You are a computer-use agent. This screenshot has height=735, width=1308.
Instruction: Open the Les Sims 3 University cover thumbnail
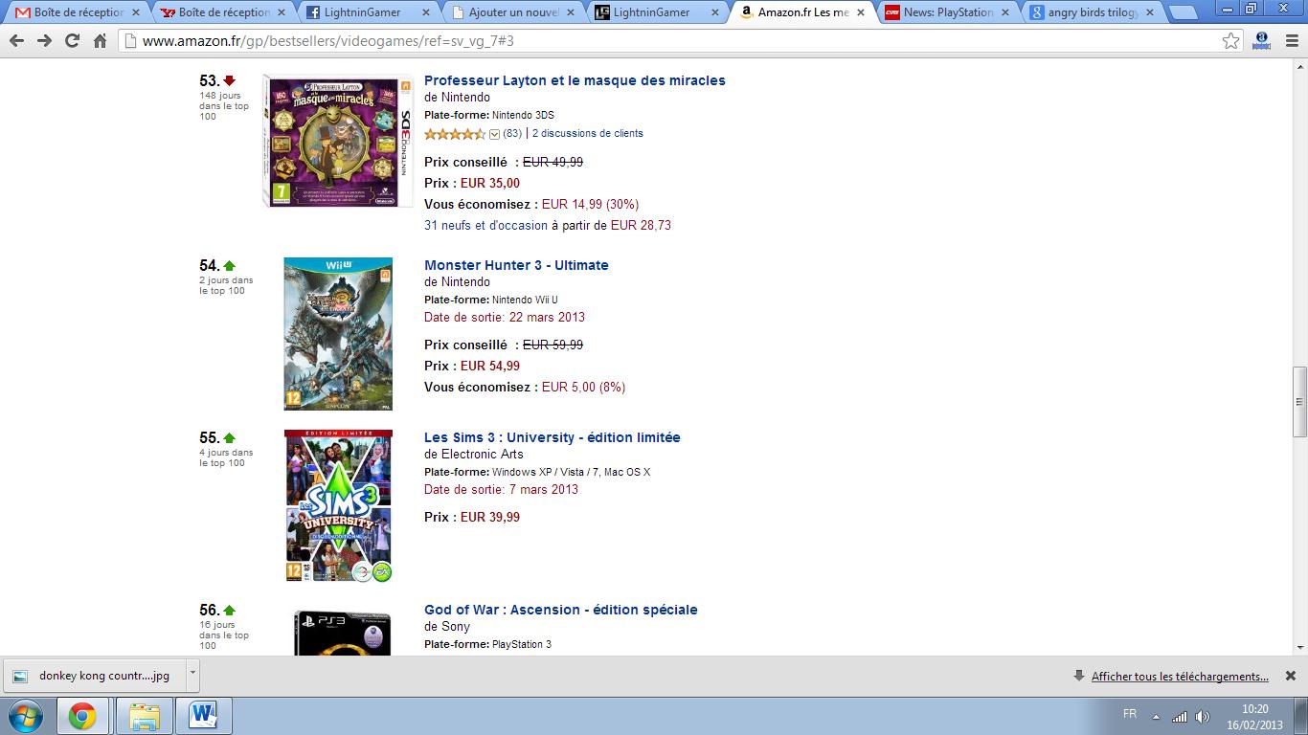point(338,506)
